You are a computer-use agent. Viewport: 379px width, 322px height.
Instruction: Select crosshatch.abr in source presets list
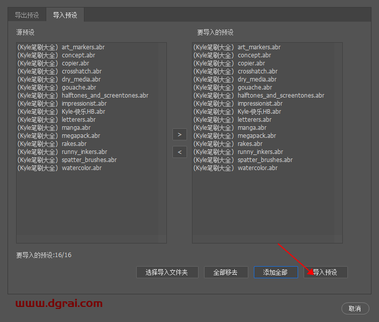click(59, 71)
